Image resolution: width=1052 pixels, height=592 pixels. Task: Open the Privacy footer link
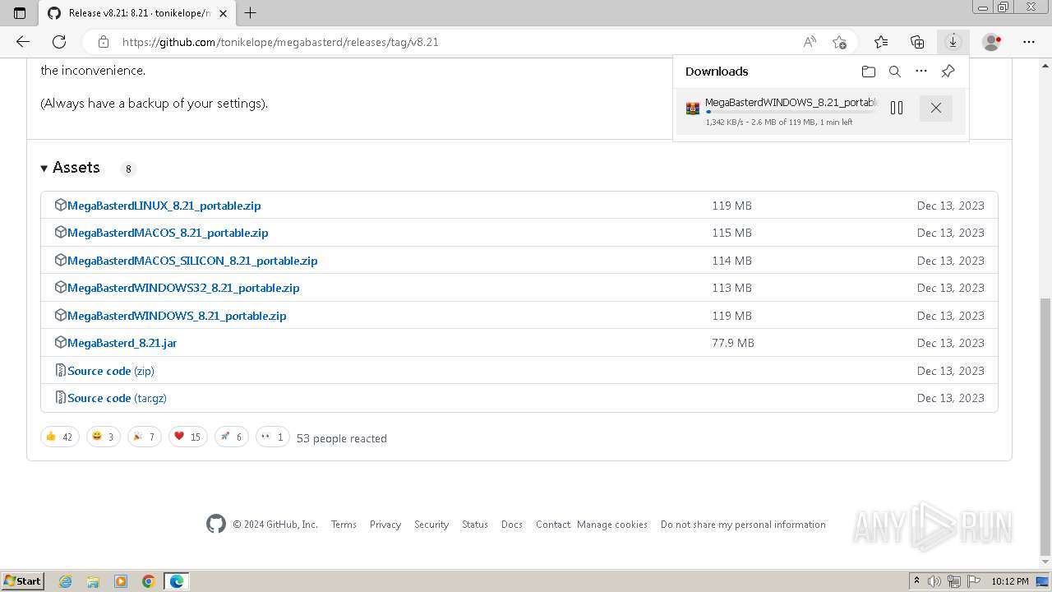pyautogui.click(x=385, y=525)
